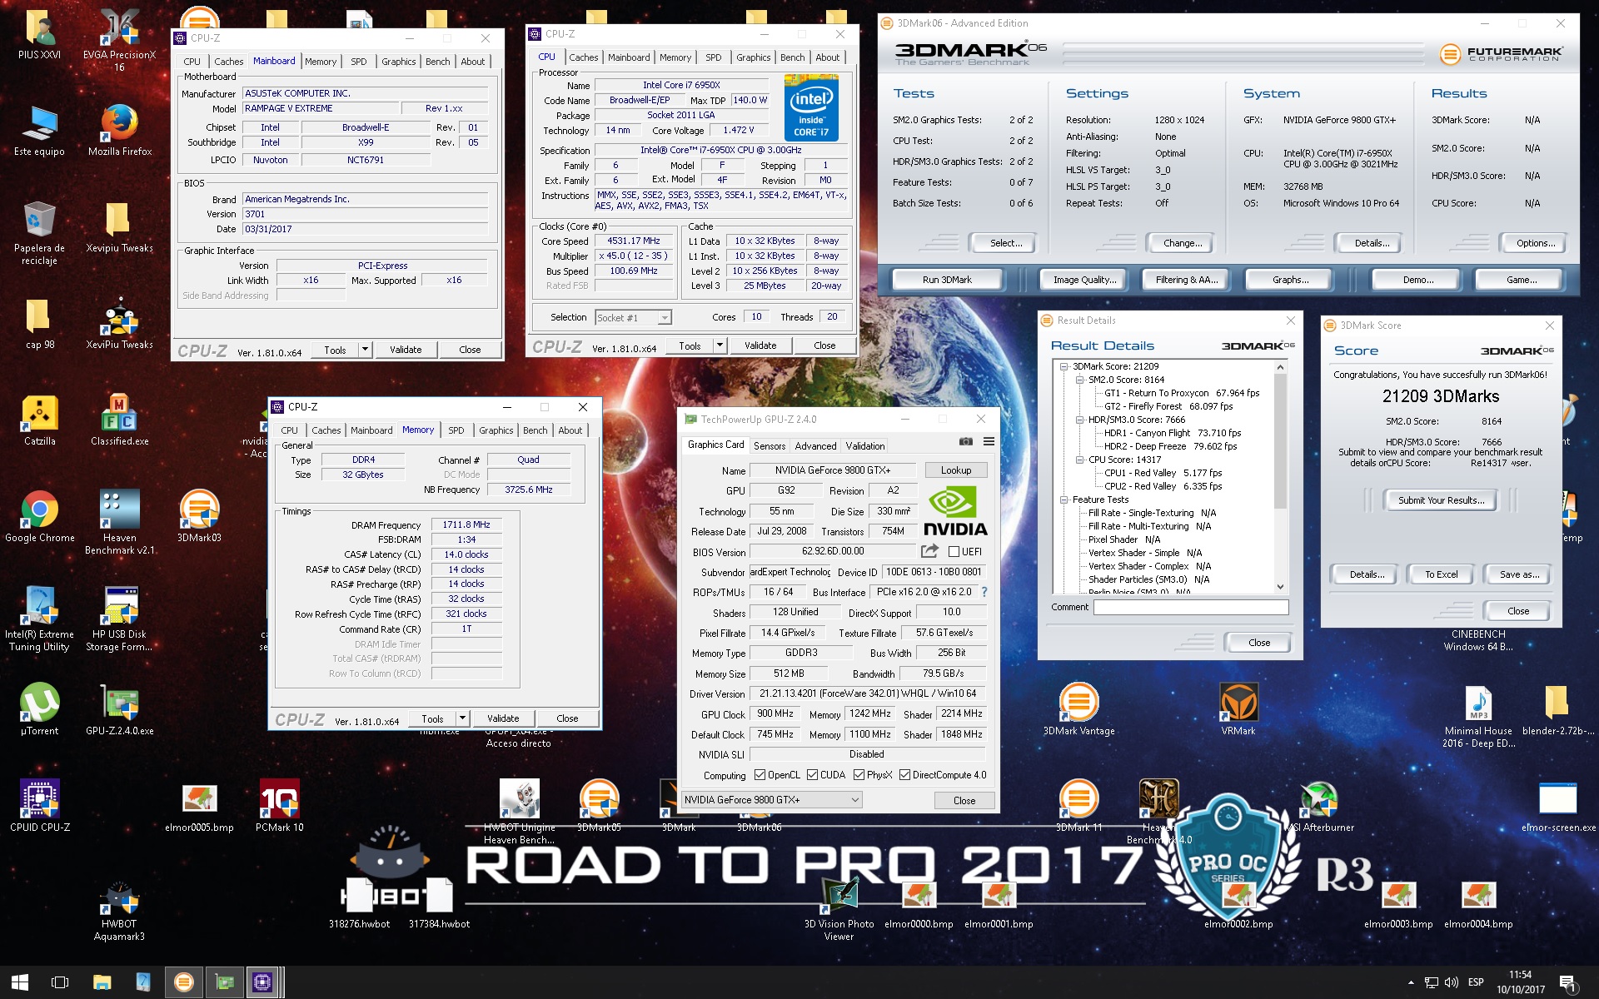1599x999 pixels.
Task: Open Mozilla Firefox desktop icon
Action: click(120, 130)
